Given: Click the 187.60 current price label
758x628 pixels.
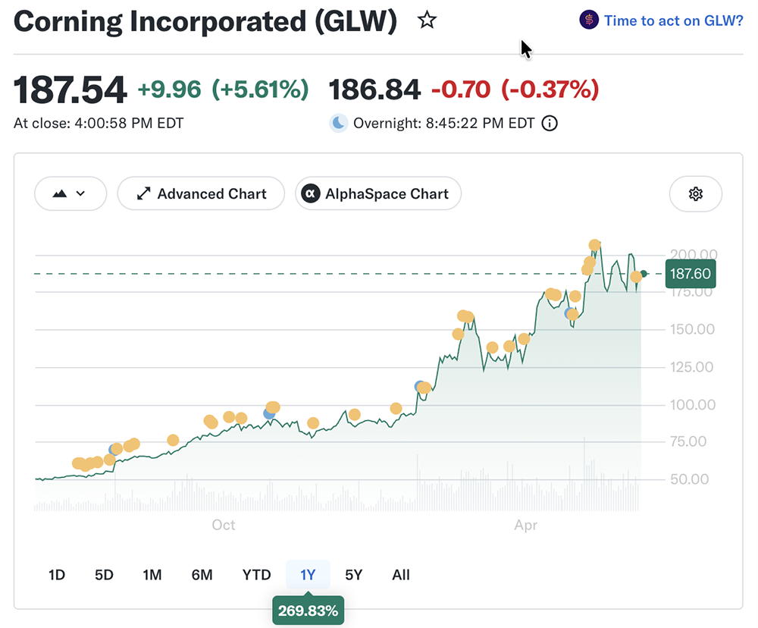Looking at the screenshot, I should (x=691, y=274).
